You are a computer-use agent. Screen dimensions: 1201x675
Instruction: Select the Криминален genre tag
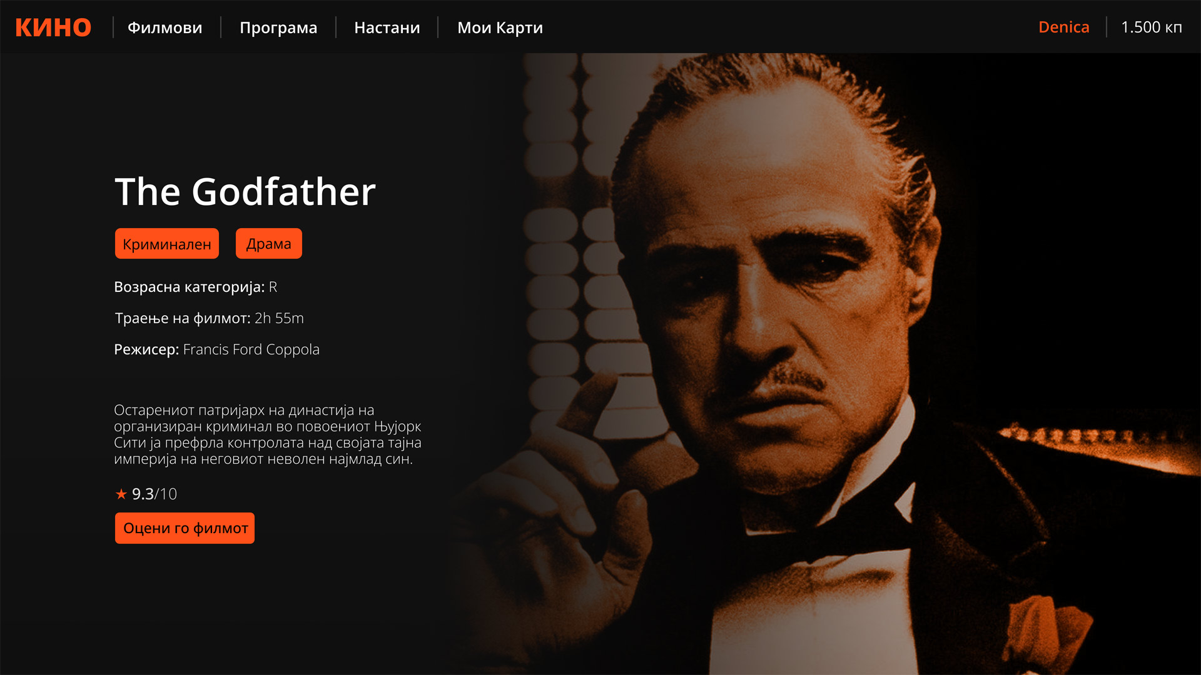[167, 244]
